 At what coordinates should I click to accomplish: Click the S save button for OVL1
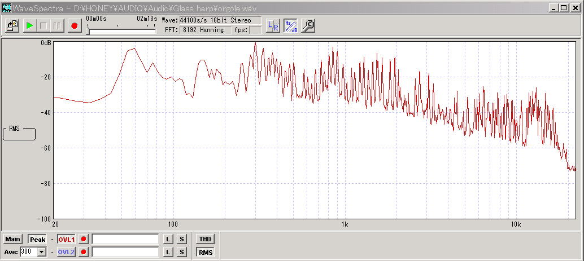(x=181, y=239)
